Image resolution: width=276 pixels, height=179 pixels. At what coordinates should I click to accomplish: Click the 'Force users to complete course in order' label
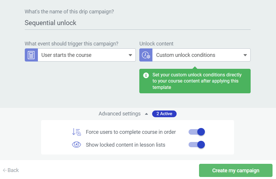point(131,132)
